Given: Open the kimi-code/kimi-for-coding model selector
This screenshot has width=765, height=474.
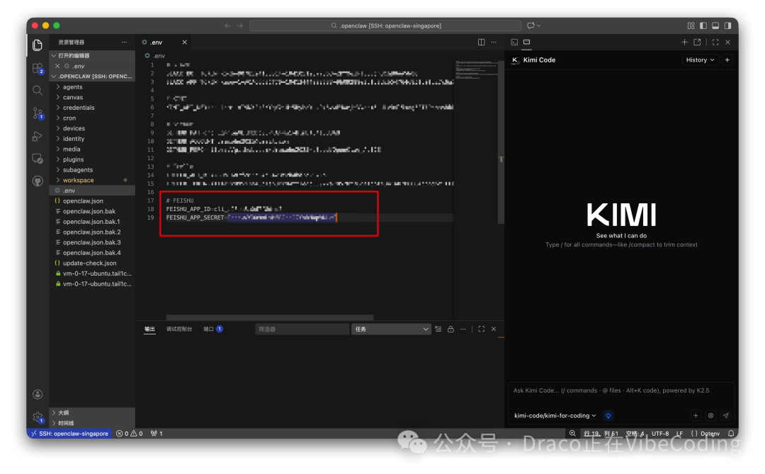Looking at the screenshot, I should point(555,416).
